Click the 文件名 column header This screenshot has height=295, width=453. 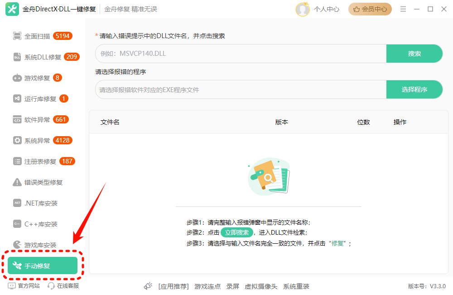110,122
